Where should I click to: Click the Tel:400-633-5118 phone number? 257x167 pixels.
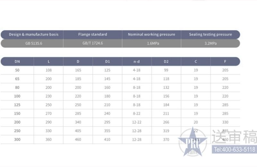[234, 149]
